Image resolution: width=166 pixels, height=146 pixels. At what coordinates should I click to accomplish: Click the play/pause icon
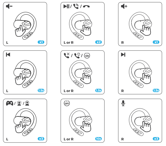[66, 6]
